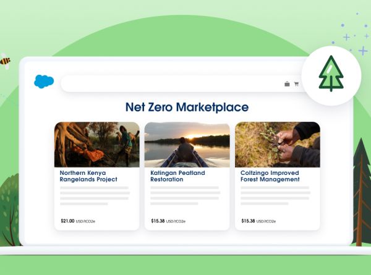Click the briefcase icon in search bar
Screen dimensions: 371x275
coord(287,84)
